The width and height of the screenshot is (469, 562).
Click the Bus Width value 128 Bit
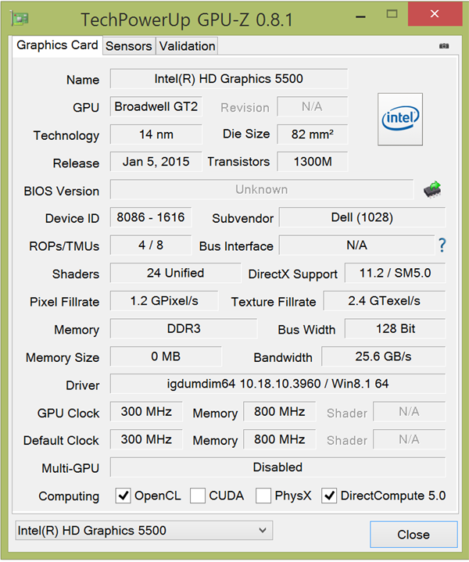(x=396, y=328)
